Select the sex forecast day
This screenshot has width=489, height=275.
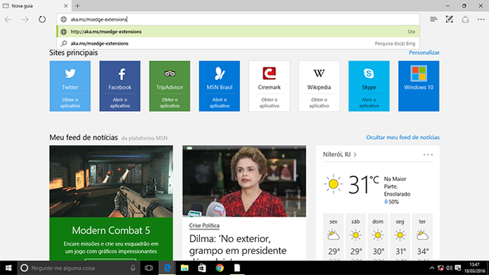(x=333, y=237)
